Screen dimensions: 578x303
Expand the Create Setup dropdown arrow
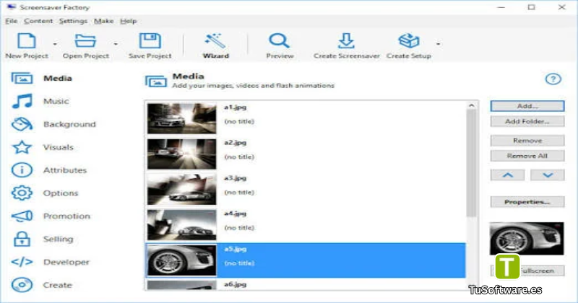point(438,44)
